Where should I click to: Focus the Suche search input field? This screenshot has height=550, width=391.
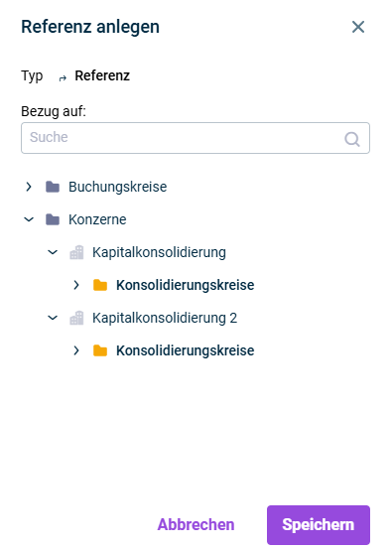pos(195,138)
